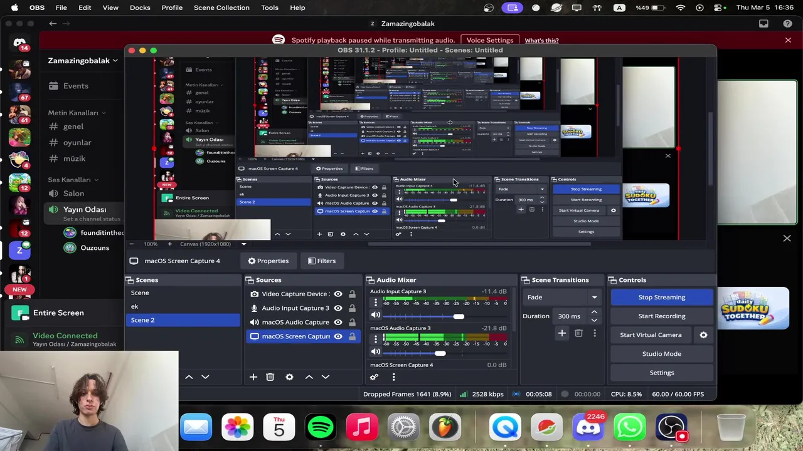Open Voice Settings in Spotify notice
The image size is (803, 451).
[x=490, y=41]
